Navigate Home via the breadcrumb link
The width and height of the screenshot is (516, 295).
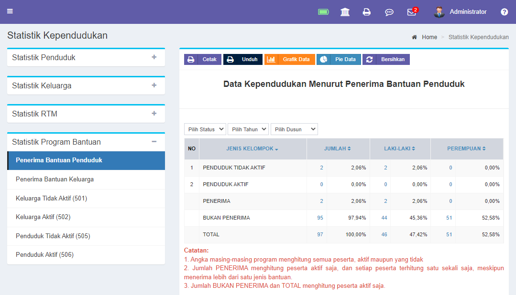(429, 37)
